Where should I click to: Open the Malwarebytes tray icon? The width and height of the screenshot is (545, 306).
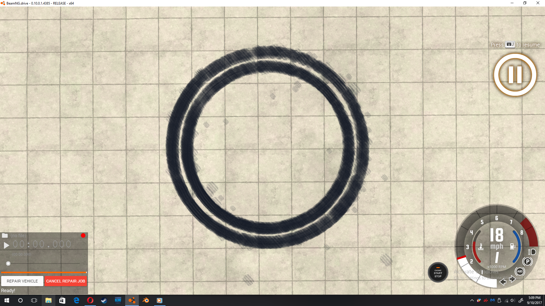pyautogui.click(x=492, y=300)
